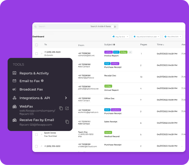The image size is (189, 165).
Task: Click crobles@icloud.com sender email
Action: tap(87, 147)
